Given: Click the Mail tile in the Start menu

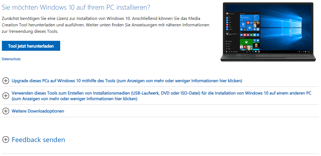Looking at the screenshot, I should 250,27.
